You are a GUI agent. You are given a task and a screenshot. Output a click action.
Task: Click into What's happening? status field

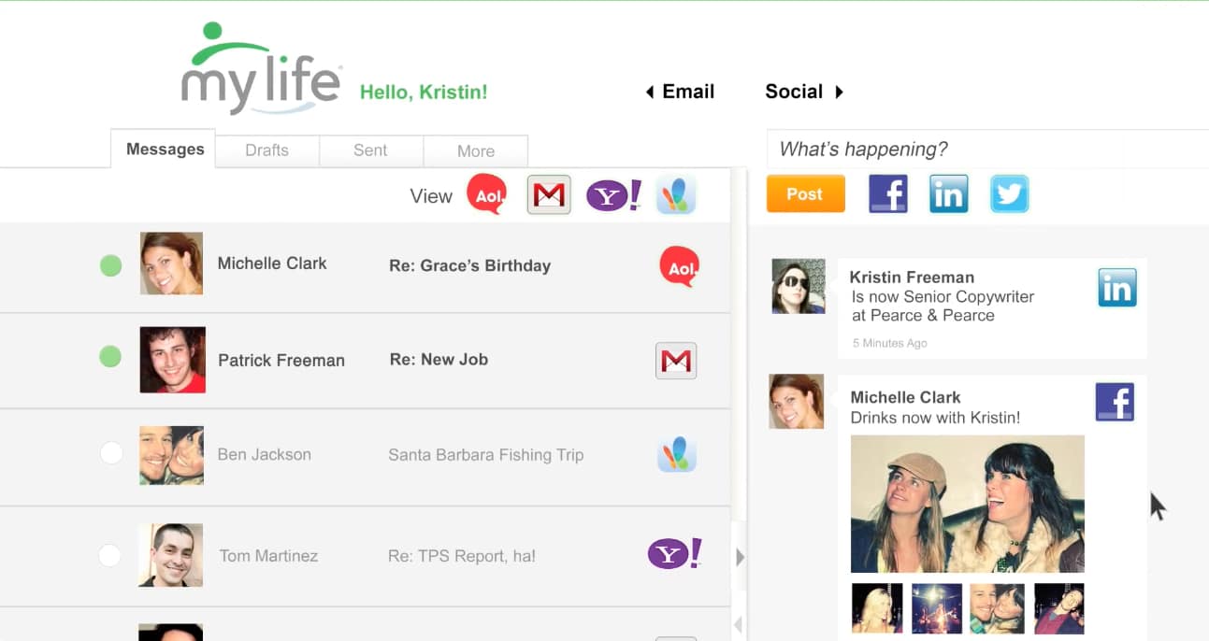click(x=987, y=150)
